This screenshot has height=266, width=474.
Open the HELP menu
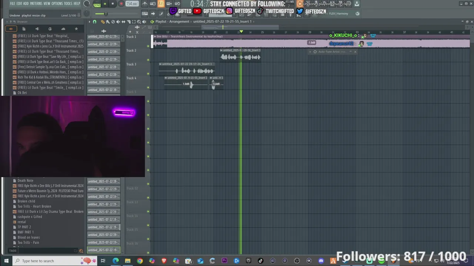77,3
